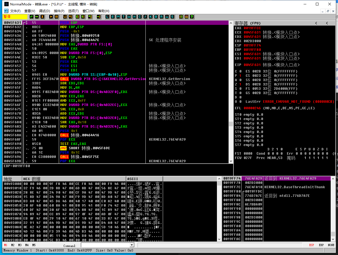The height and width of the screenshot is (255, 338).
Task: Click the Trace Over toolbar icon
Action: [x=82, y=17]
